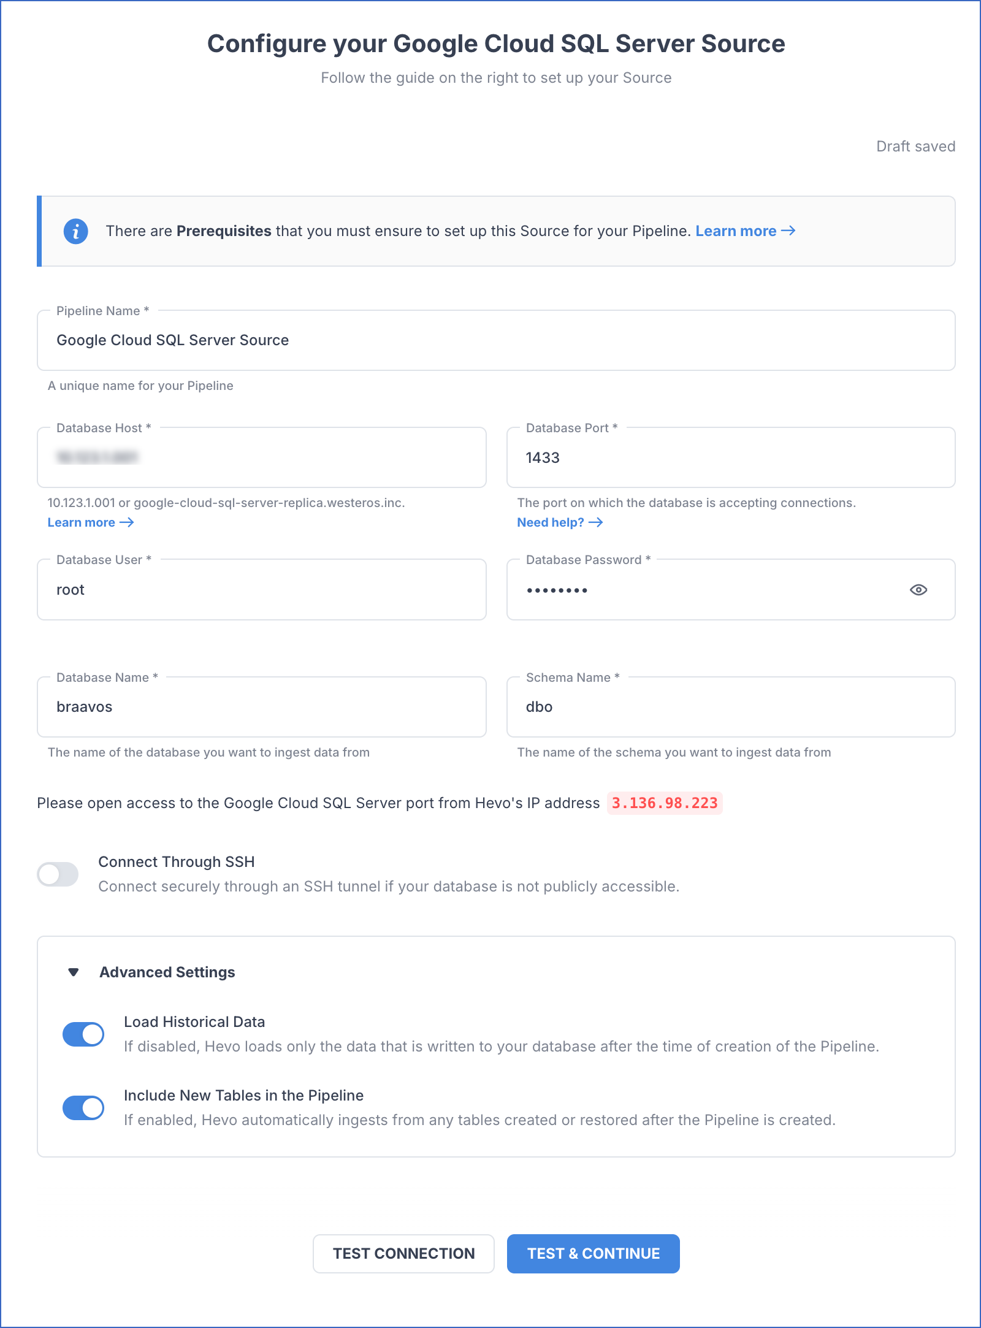Collapse Advanced Settings triangle
This screenshot has width=981, height=1328.
click(74, 972)
